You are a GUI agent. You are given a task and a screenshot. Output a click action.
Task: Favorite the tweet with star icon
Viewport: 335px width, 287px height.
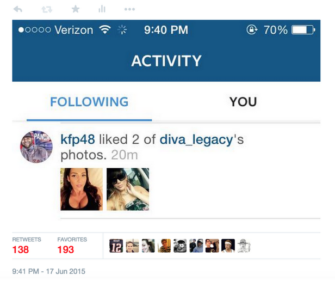[76, 9]
